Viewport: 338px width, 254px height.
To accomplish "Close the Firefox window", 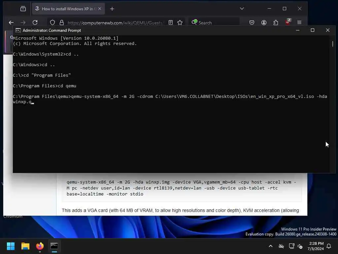I will pyautogui.click(x=300, y=9).
